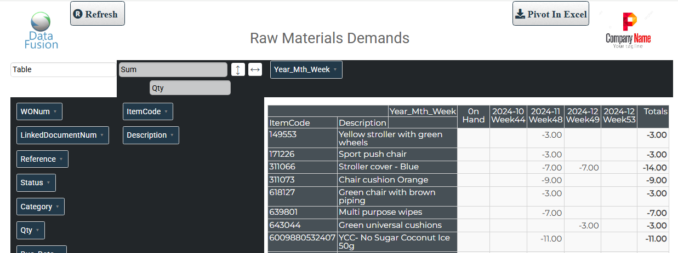Toggle vertical row sort order arrow

238,69
